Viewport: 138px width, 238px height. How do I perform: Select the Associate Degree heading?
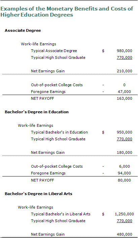[23, 30]
